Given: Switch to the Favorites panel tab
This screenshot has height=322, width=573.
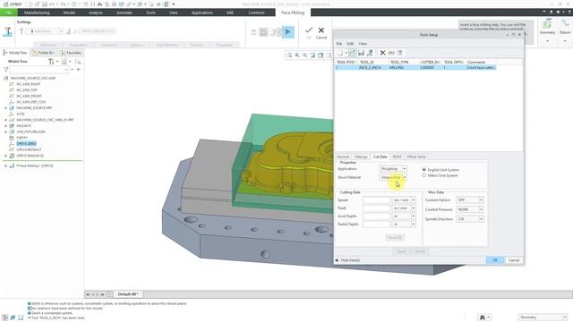Looking at the screenshot, I should tap(71, 53).
